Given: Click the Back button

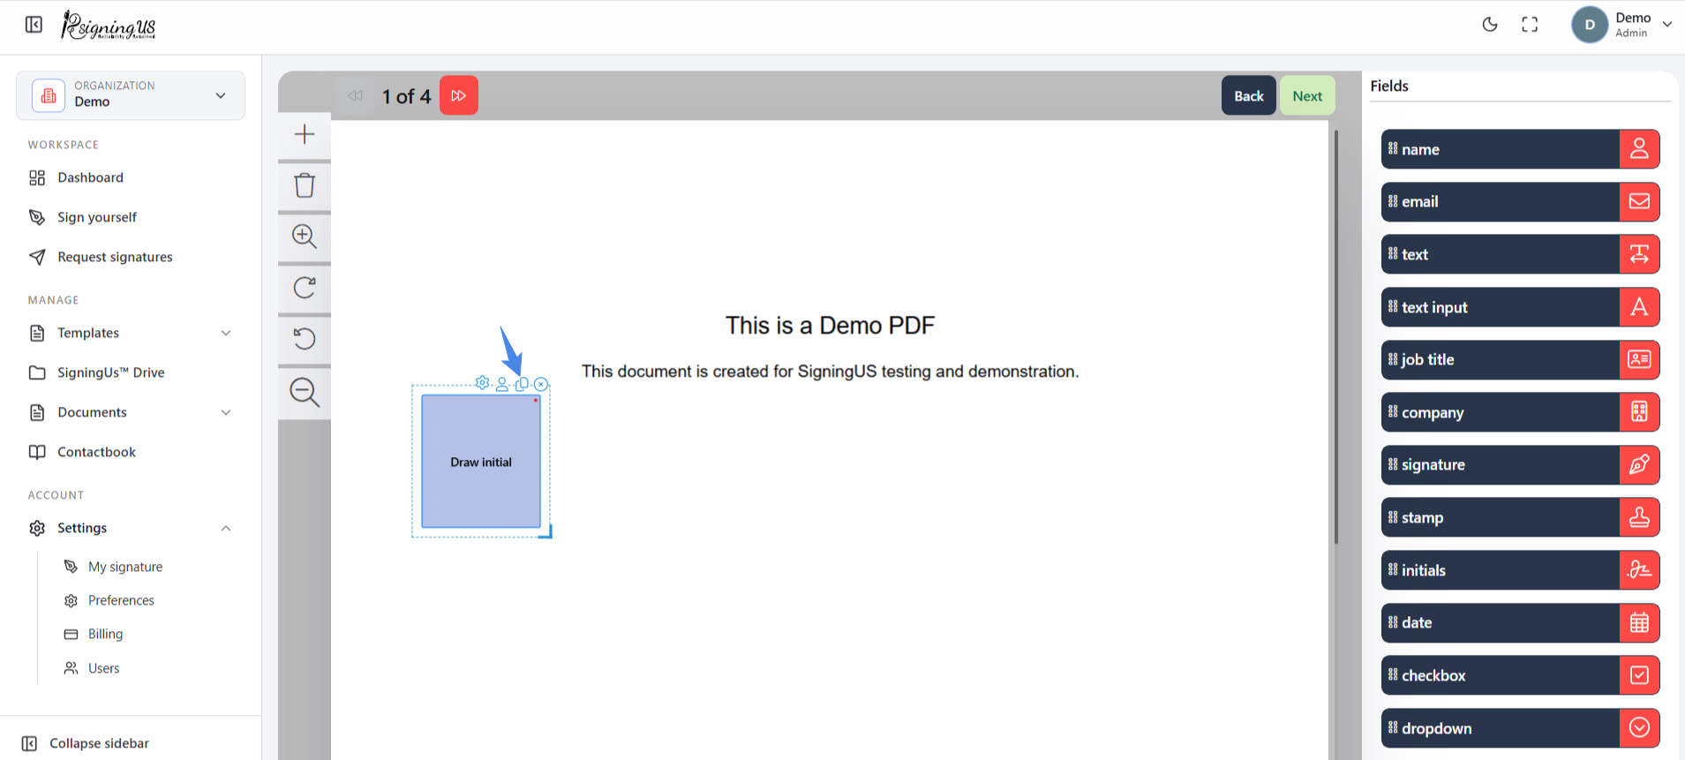Looking at the screenshot, I should click(1248, 95).
